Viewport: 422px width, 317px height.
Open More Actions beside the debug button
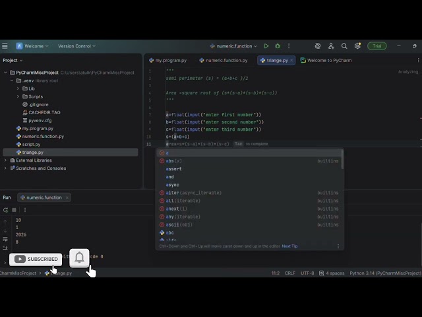[x=289, y=46]
